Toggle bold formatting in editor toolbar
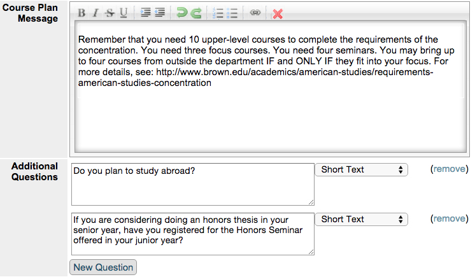This screenshot has height=277, width=475. 82,13
